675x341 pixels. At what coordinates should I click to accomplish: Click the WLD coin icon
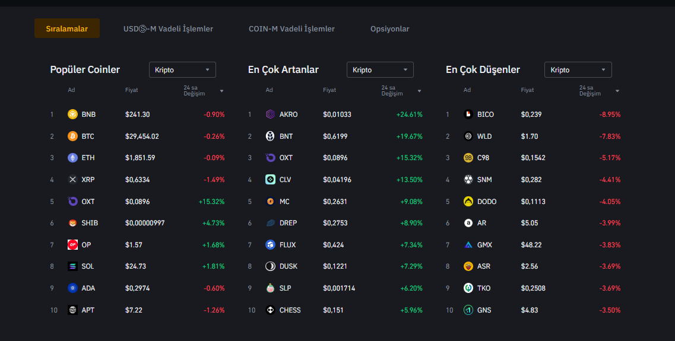point(468,136)
